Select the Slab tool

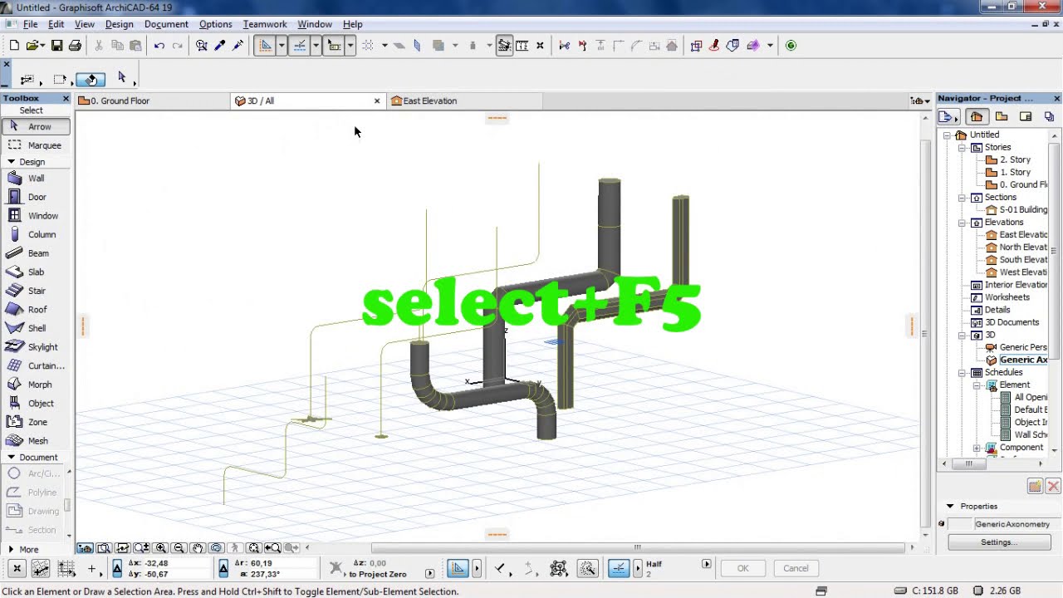coord(35,272)
